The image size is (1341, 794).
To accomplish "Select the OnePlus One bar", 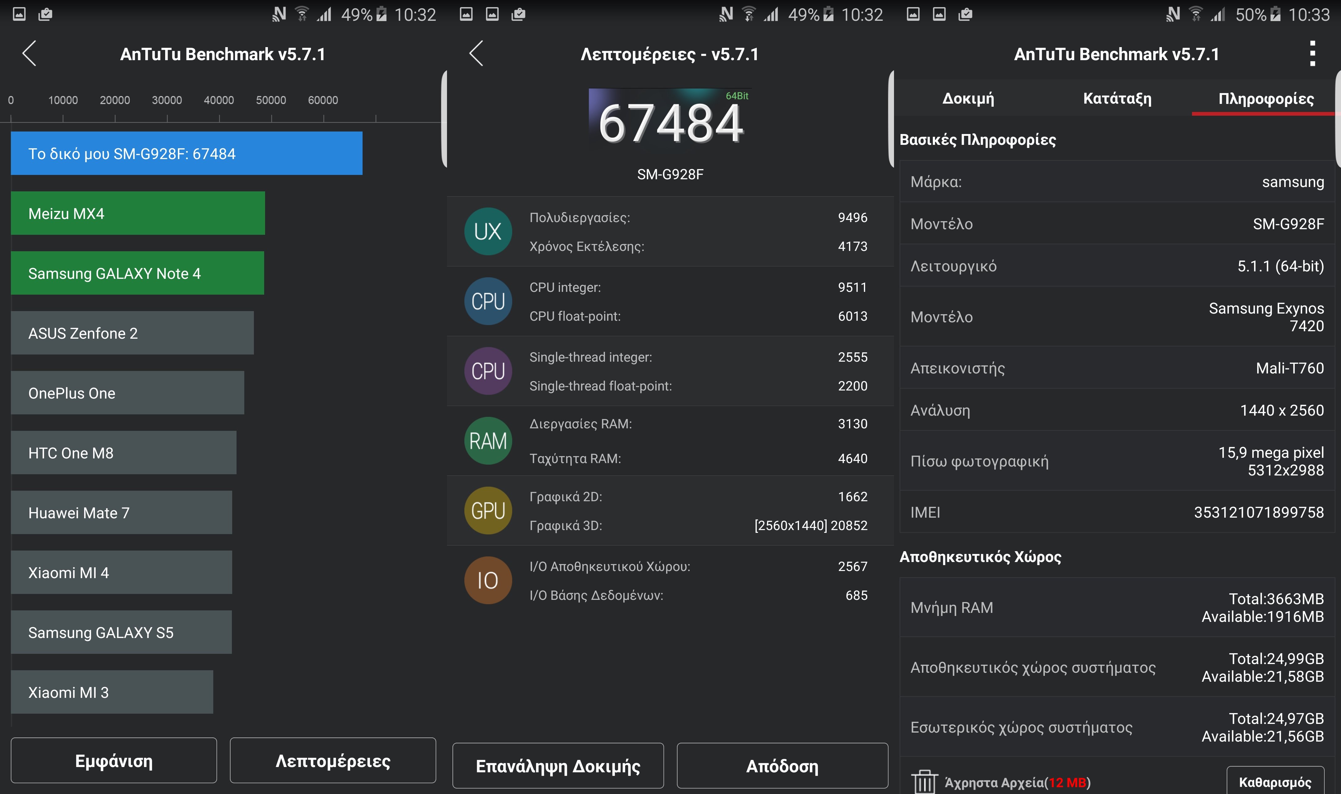I will 127,393.
